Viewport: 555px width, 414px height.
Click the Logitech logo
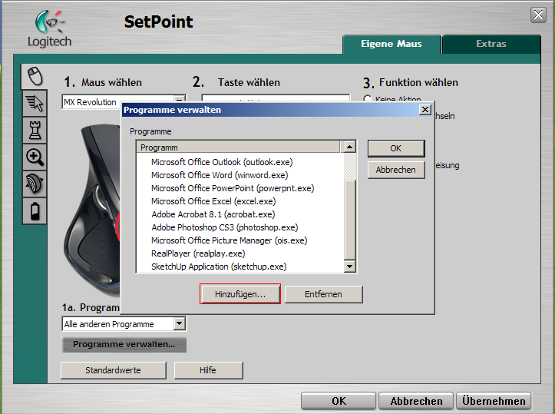50,28
